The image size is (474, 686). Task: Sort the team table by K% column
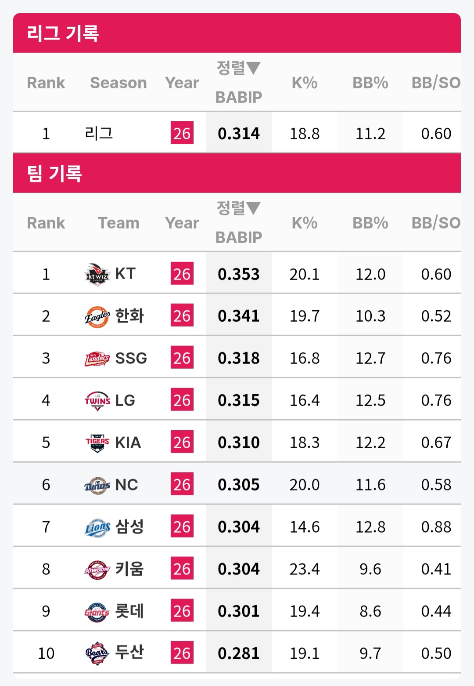(x=305, y=223)
